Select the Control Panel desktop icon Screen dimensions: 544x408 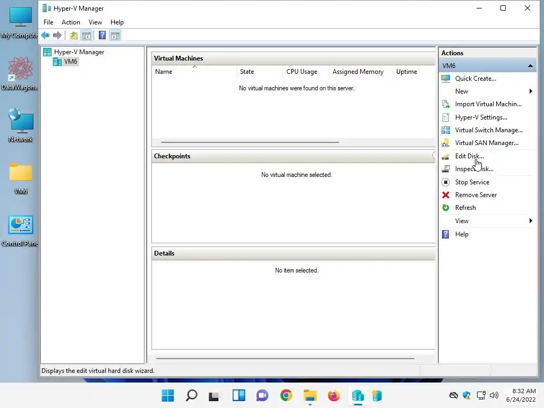pos(20,231)
